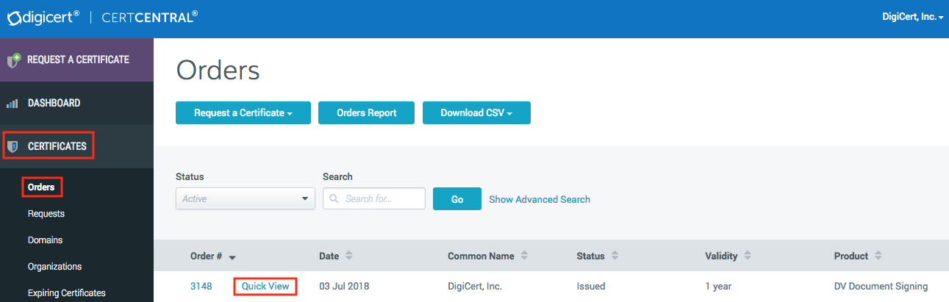Viewport: 949px width, 302px height.
Task: Click the Dashboard bar chart icon
Action: pos(12,104)
